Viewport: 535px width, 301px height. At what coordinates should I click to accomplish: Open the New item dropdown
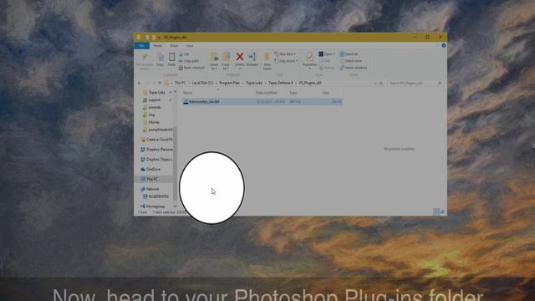click(285, 54)
